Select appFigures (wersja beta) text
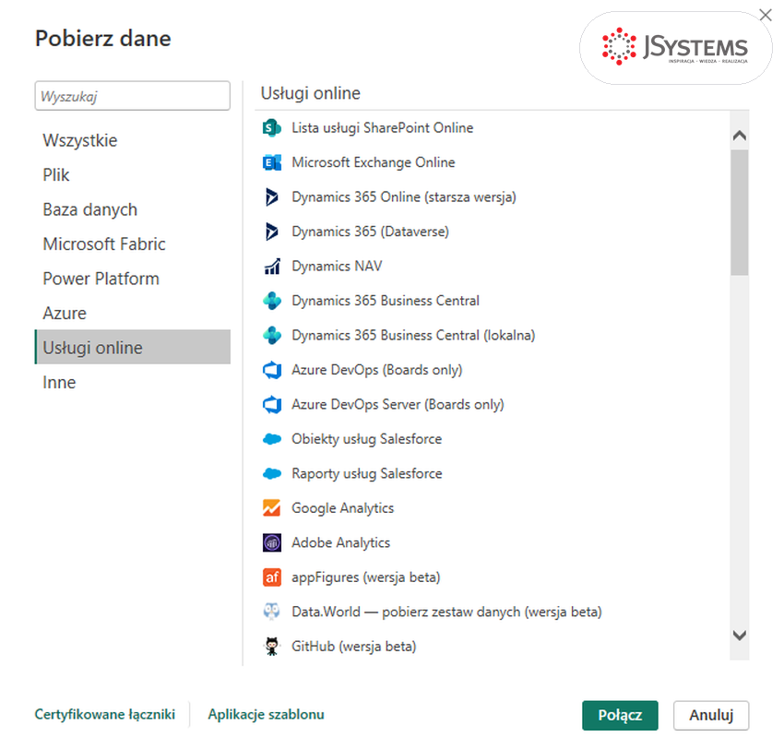Viewport: 784px width, 749px height. coord(365,577)
